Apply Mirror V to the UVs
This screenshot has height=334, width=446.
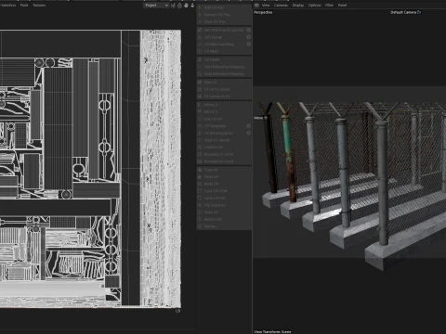click(x=224, y=112)
